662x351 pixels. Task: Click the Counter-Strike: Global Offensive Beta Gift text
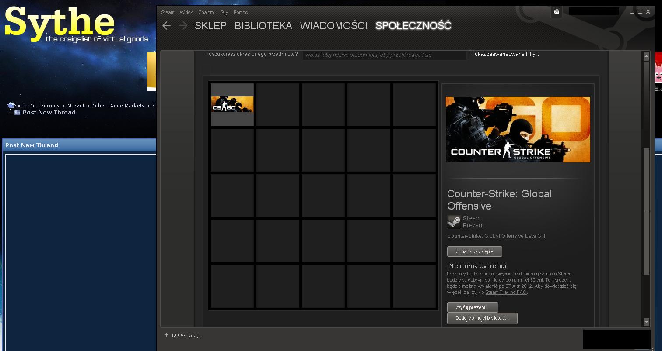[x=496, y=236]
